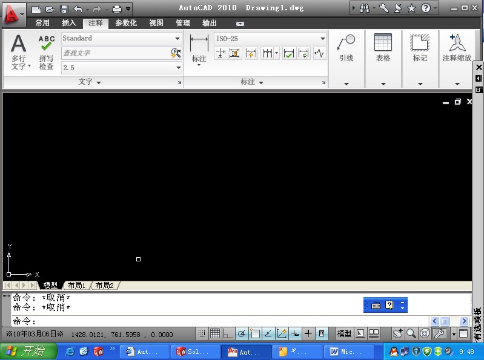Open text style dialog launcher arrow
Screen dimensions: 484x360
180,82
